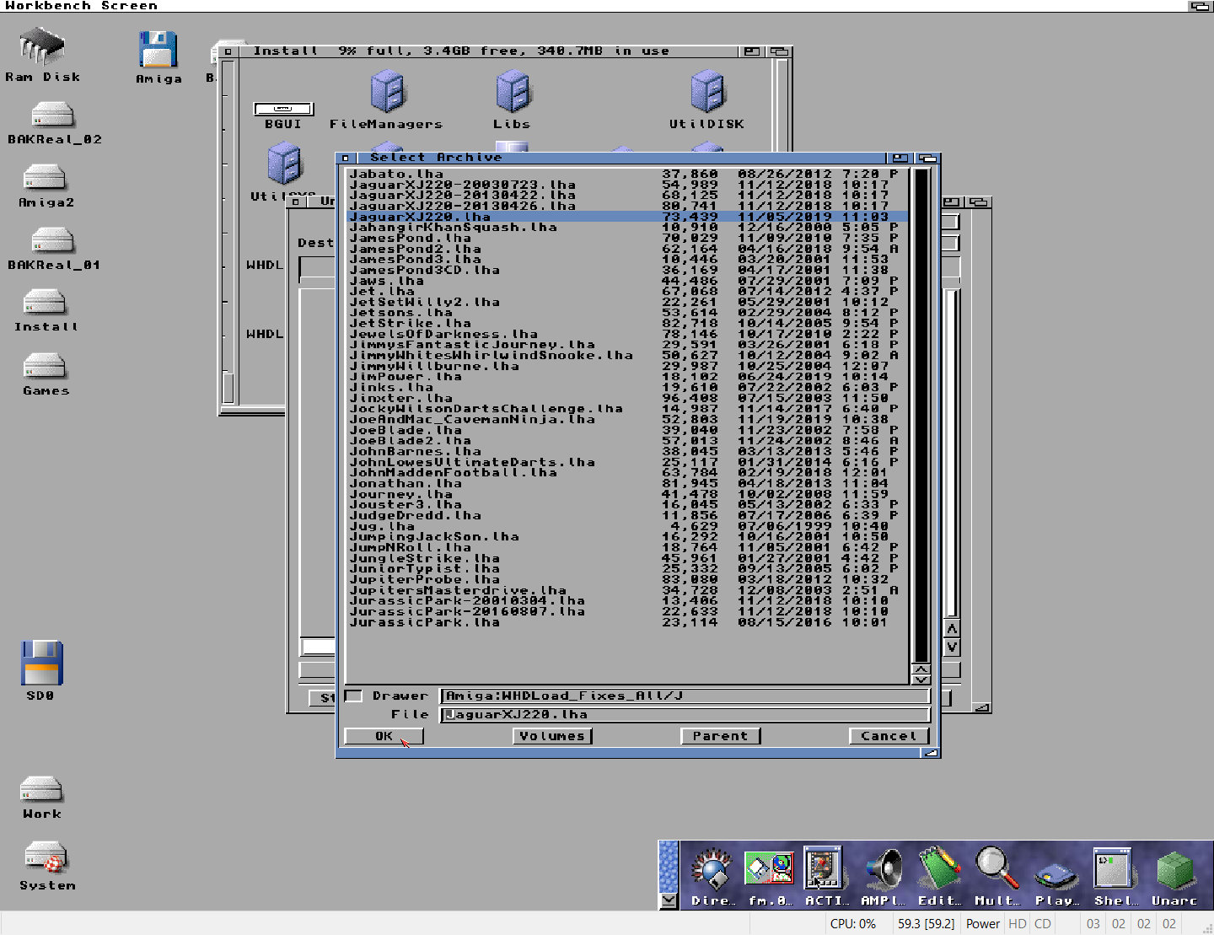The image size is (1214, 935).
Task: Select Jabato.lha in file list
Action: coord(627,174)
